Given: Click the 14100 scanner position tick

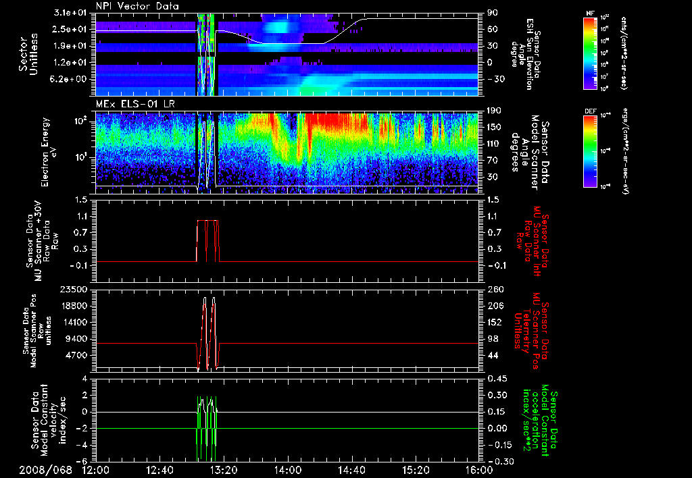Looking at the screenshot, I should [x=74, y=322].
